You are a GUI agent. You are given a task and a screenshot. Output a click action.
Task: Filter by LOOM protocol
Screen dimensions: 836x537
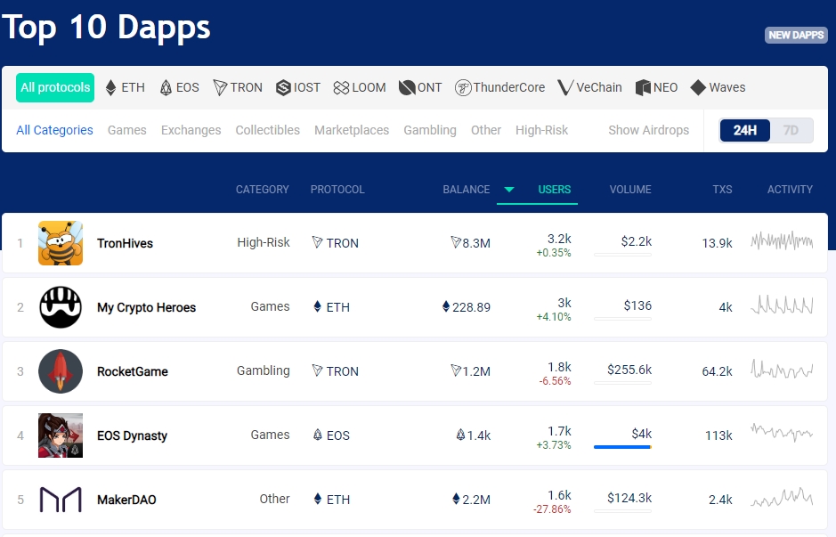tap(360, 87)
